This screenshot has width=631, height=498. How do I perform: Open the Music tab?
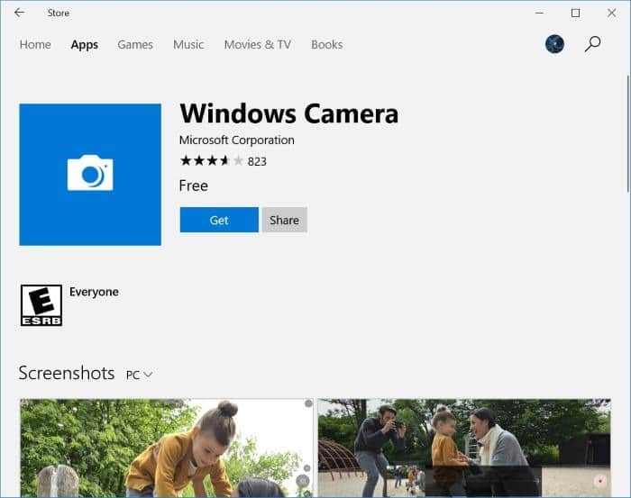[x=188, y=45]
